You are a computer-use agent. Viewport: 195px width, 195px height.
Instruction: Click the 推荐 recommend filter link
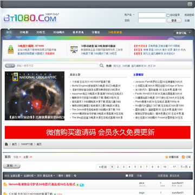coord(68,175)
